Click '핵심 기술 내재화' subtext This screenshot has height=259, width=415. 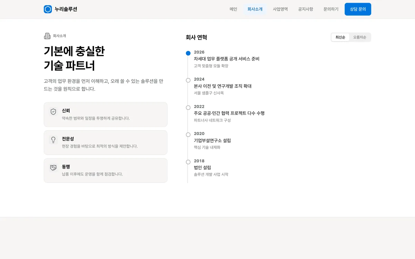tap(207, 147)
